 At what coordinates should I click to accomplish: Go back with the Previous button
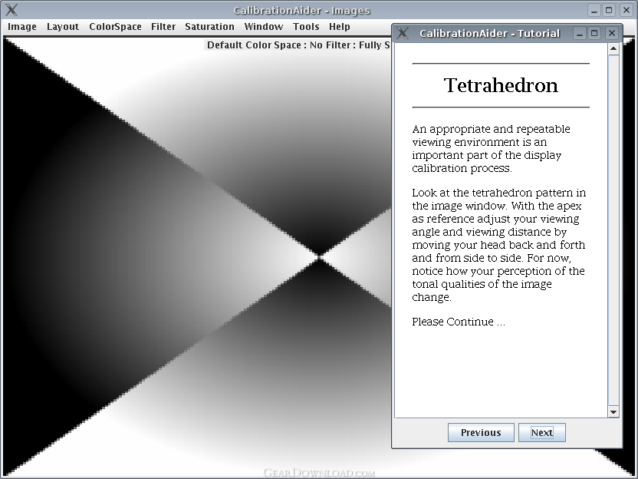(481, 432)
